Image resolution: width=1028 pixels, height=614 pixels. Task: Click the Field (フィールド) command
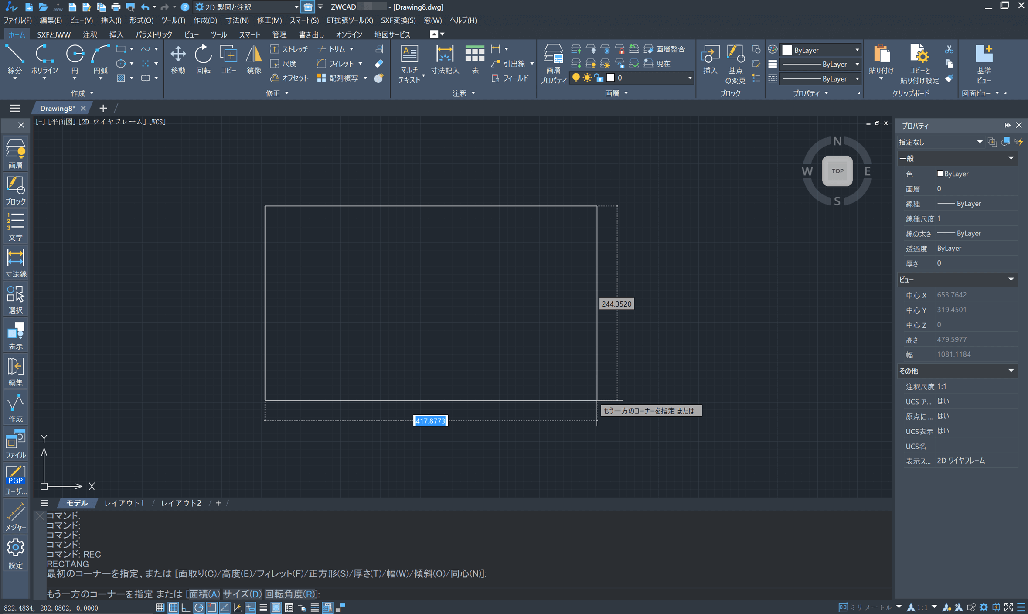(x=510, y=78)
